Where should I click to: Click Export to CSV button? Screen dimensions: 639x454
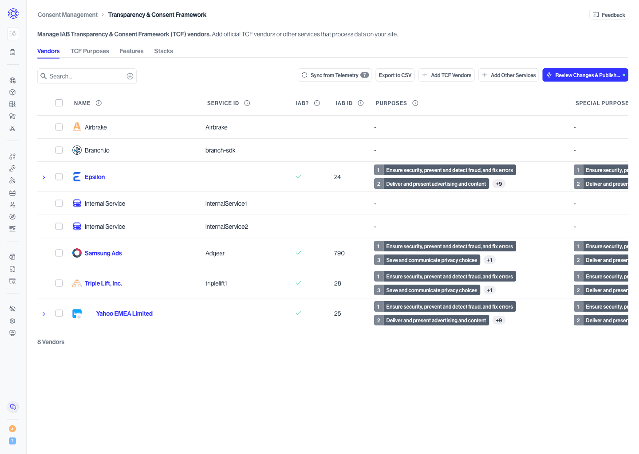(x=395, y=75)
